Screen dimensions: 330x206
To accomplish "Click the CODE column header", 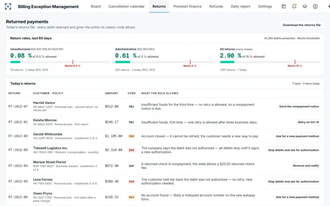I will click(x=132, y=93).
